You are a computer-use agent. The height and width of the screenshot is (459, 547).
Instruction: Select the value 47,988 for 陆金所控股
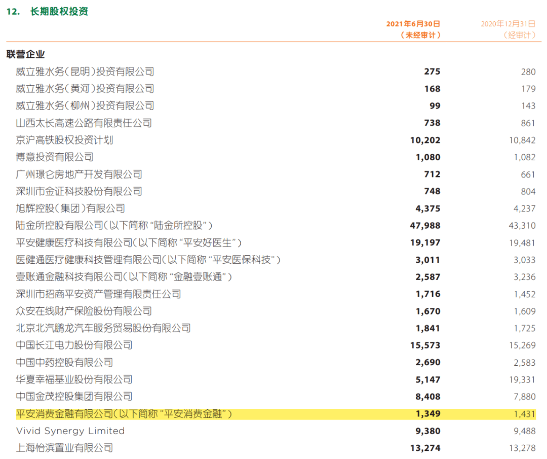425,226
